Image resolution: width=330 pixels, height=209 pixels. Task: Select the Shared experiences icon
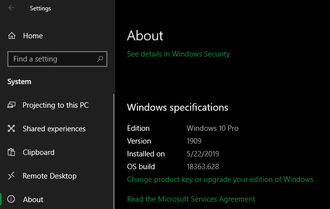pyautogui.click(x=12, y=129)
